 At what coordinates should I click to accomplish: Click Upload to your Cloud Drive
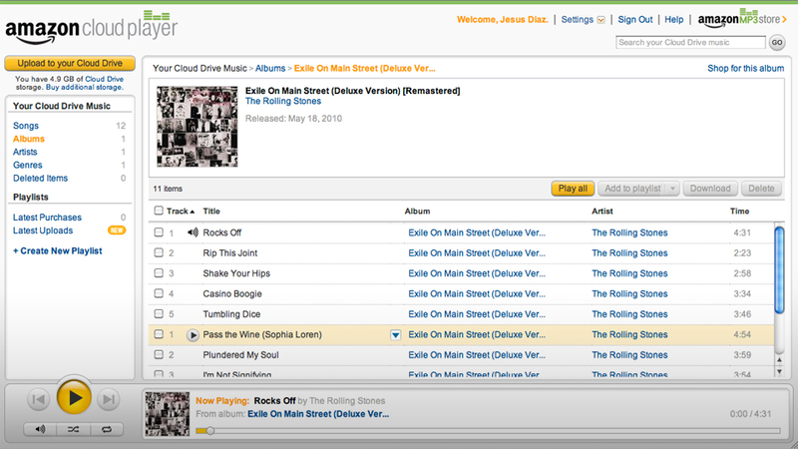pyautogui.click(x=70, y=63)
